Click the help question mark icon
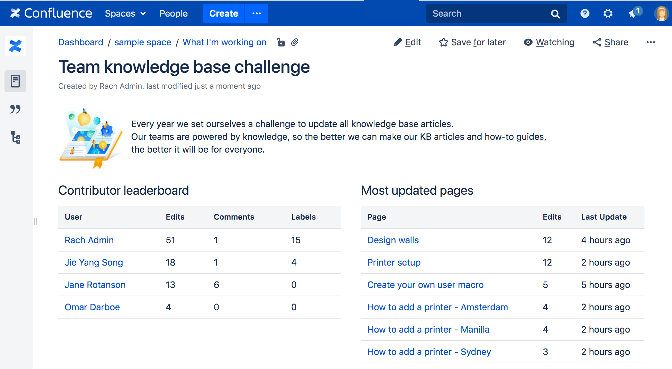The image size is (672, 369). coord(584,13)
